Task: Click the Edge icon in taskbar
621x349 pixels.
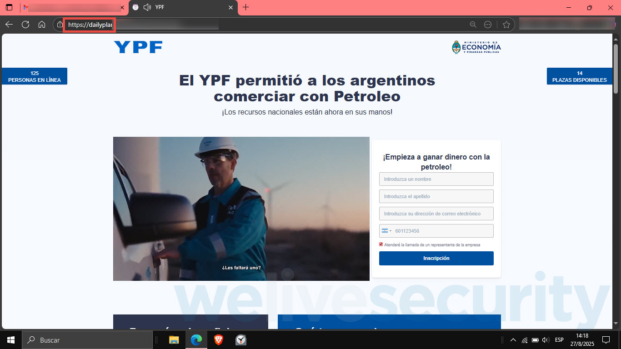Action: tap(196, 340)
